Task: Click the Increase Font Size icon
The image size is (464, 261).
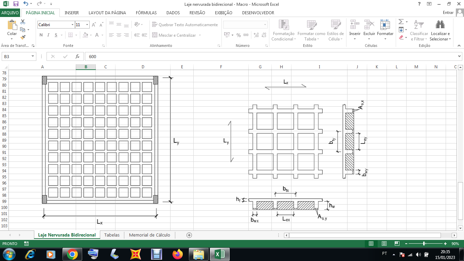Action: pos(94,25)
